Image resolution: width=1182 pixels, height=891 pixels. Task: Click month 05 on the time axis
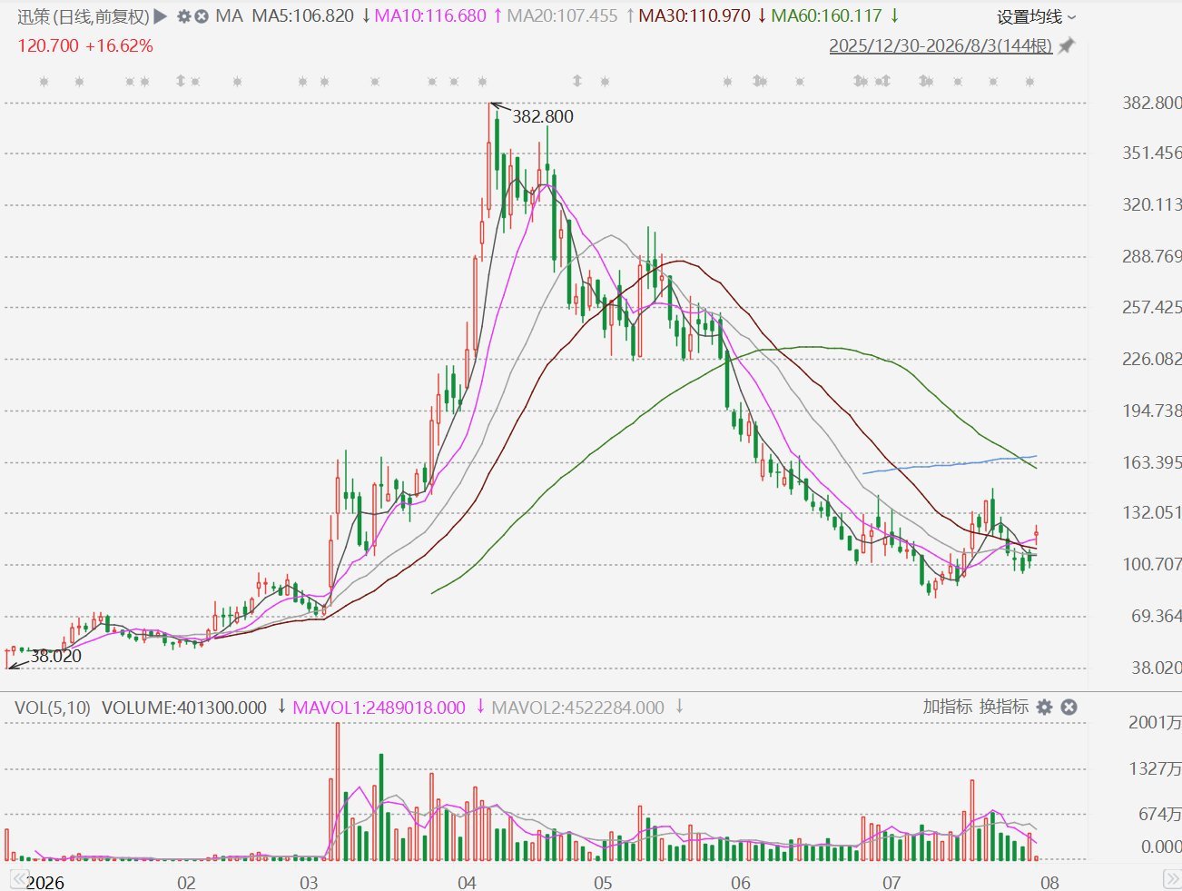pos(603,883)
